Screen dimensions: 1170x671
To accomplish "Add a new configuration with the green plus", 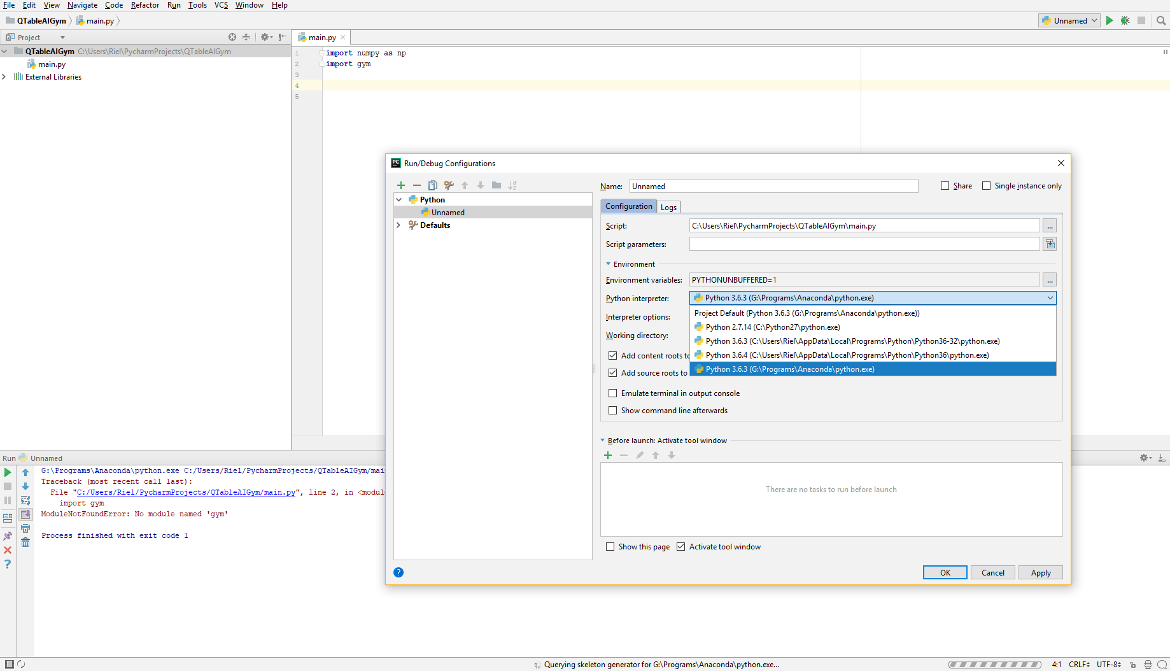I will [401, 185].
